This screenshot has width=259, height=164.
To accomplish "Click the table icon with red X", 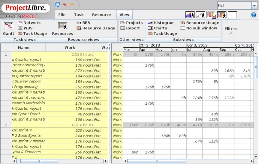I will pos(211,15).
